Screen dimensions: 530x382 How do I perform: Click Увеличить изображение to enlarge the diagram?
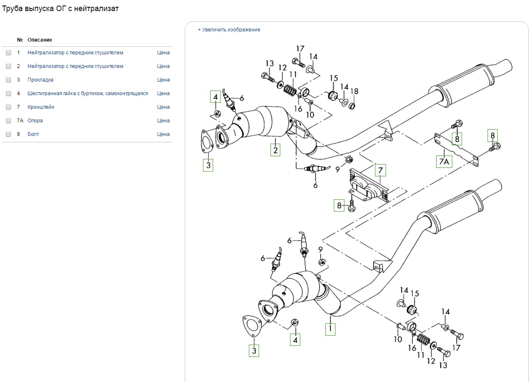229,30
